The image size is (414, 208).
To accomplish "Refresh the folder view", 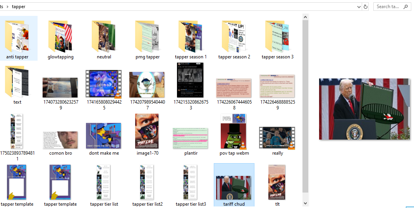I will (366, 7).
